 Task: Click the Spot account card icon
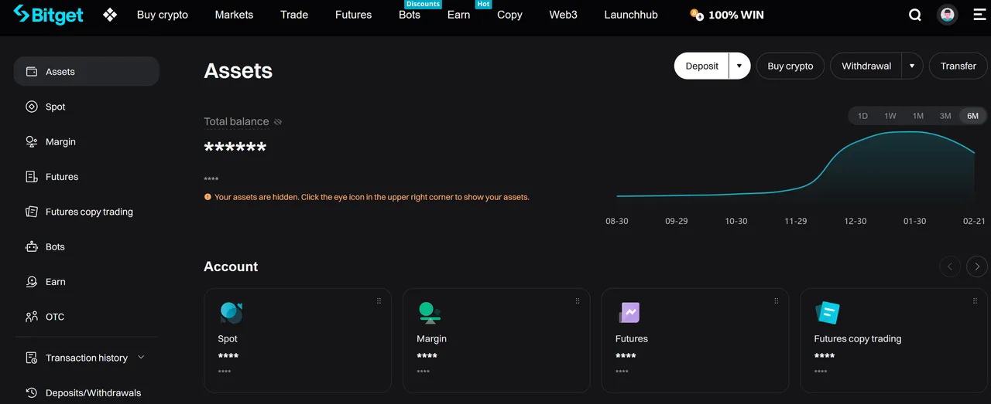coord(231,312)
